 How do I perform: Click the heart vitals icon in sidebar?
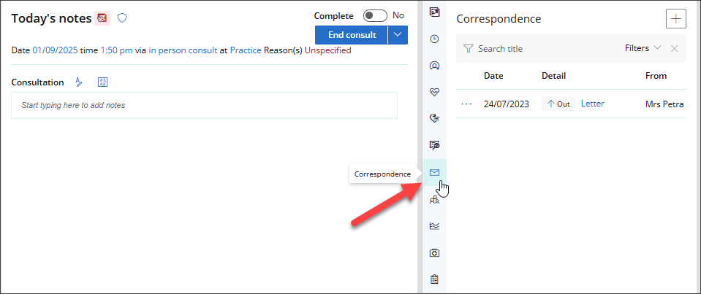pyautogui.click(x=434, y=92)
